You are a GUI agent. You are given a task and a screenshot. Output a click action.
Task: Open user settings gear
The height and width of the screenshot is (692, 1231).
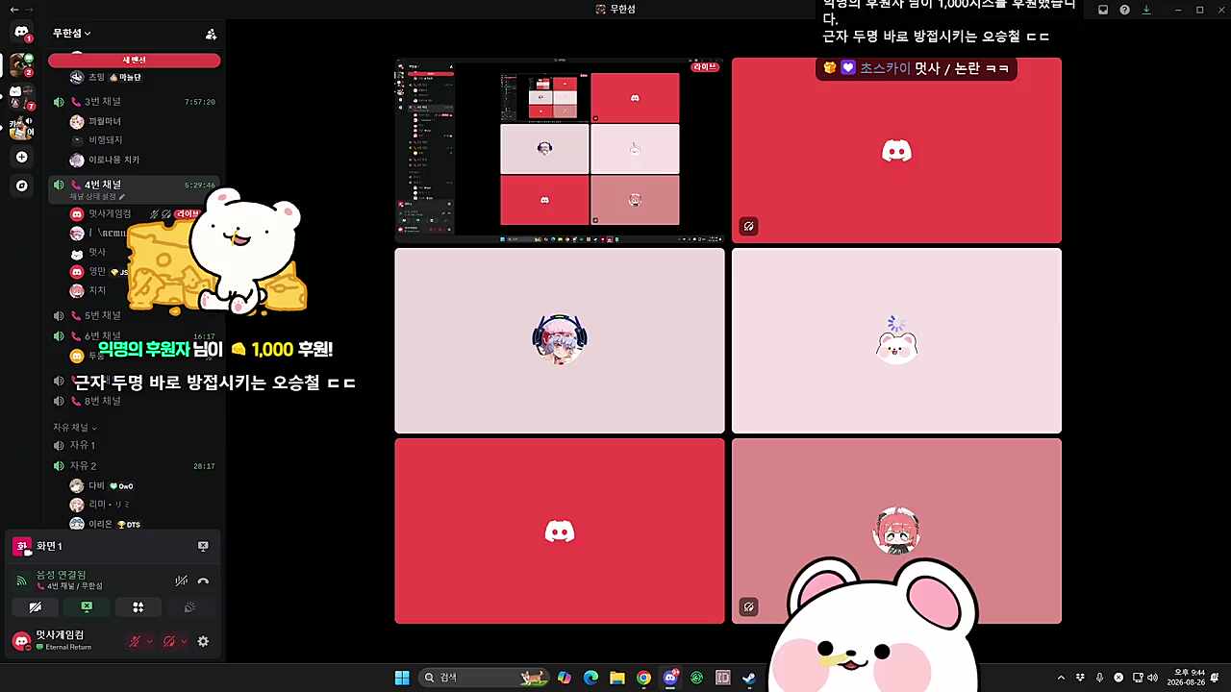coord(203,641)
